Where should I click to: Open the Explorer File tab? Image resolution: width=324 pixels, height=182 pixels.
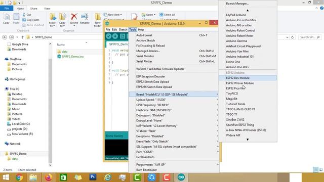[x=7, y=8]
